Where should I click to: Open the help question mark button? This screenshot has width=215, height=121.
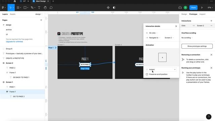click(209, 117)
